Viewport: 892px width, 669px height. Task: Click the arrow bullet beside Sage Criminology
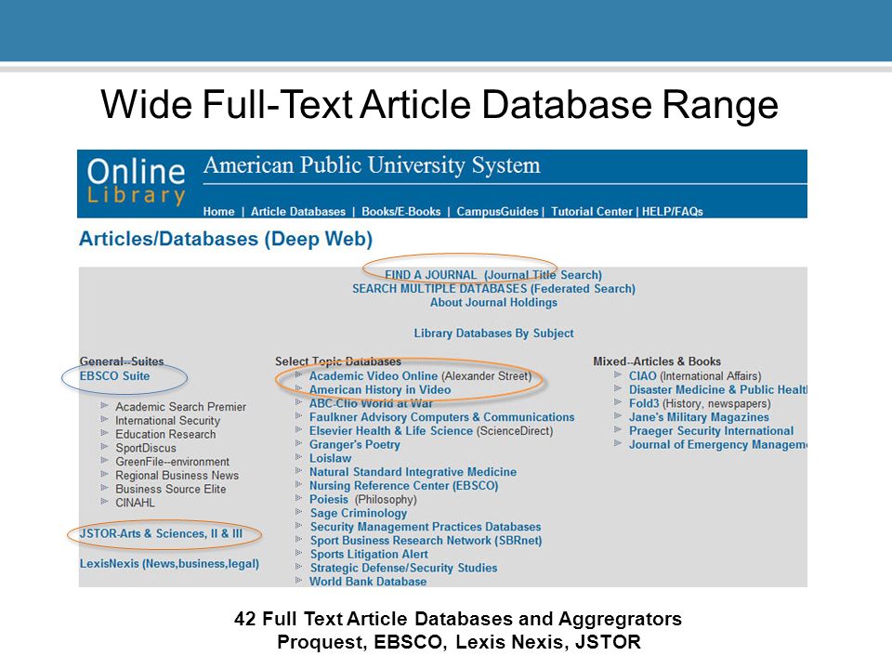(298, 511)
